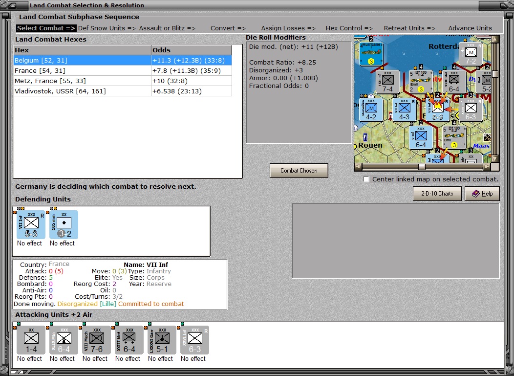
Task: Click the Select Combat subphase step
Action: point(46,28)
